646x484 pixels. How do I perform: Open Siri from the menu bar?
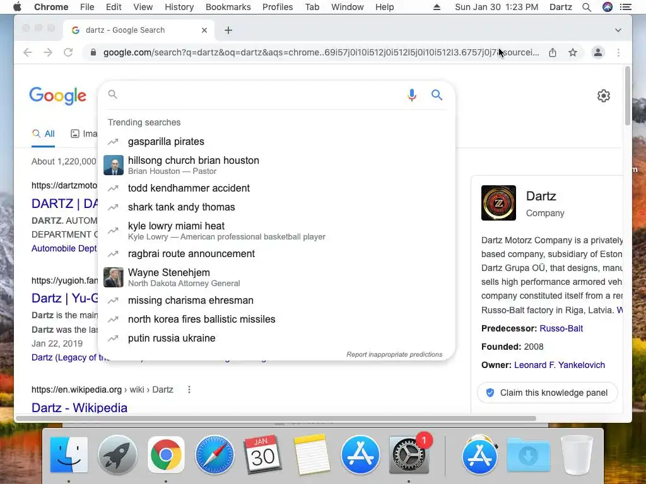(608, 7)
